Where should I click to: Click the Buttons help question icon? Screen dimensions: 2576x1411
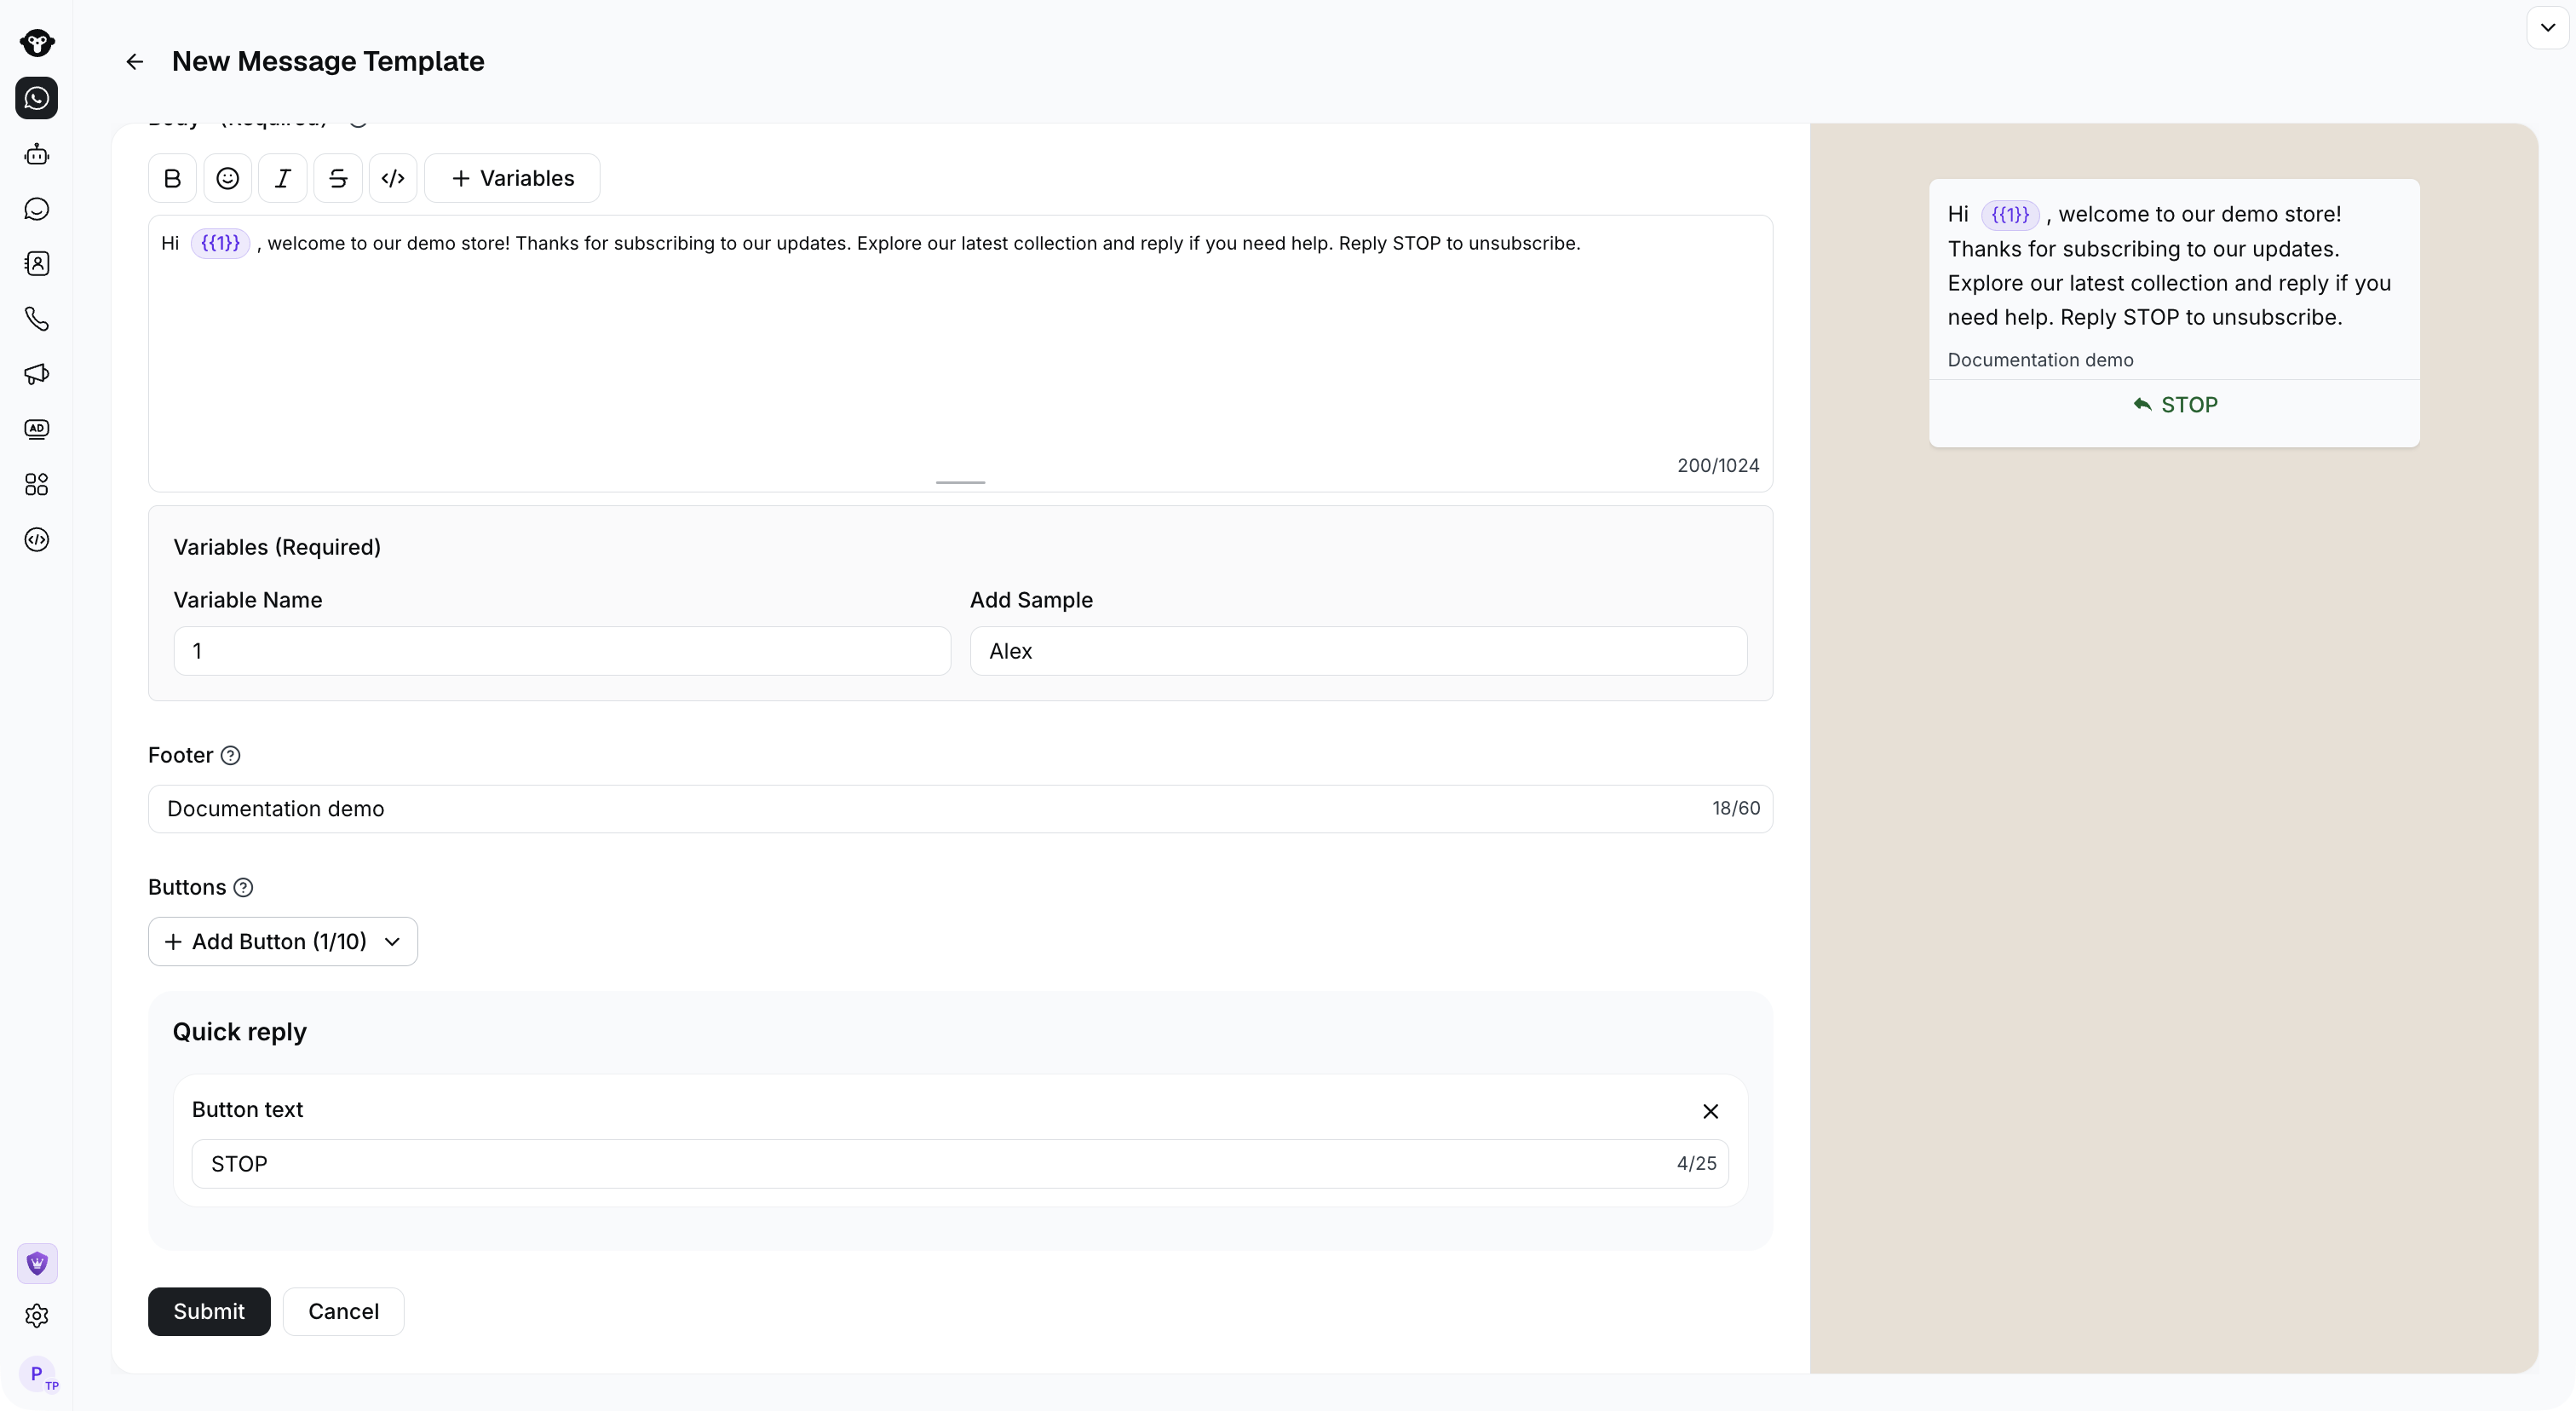[x=243, y=887]
